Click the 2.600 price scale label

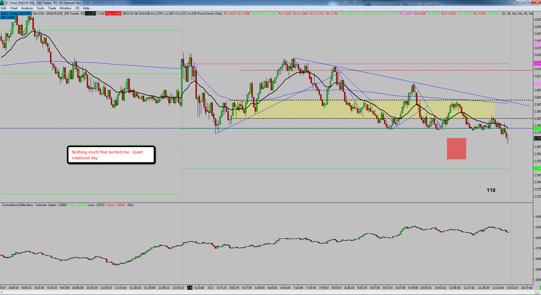(537, 97)
